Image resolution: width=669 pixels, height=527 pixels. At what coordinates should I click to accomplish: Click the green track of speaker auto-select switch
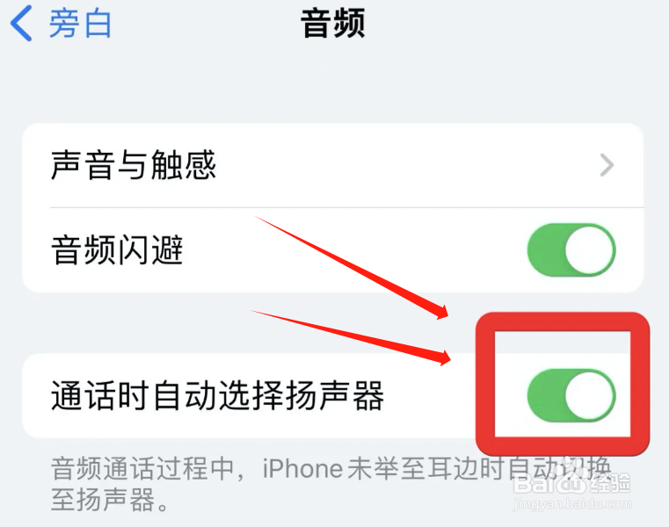pos(546,395)
